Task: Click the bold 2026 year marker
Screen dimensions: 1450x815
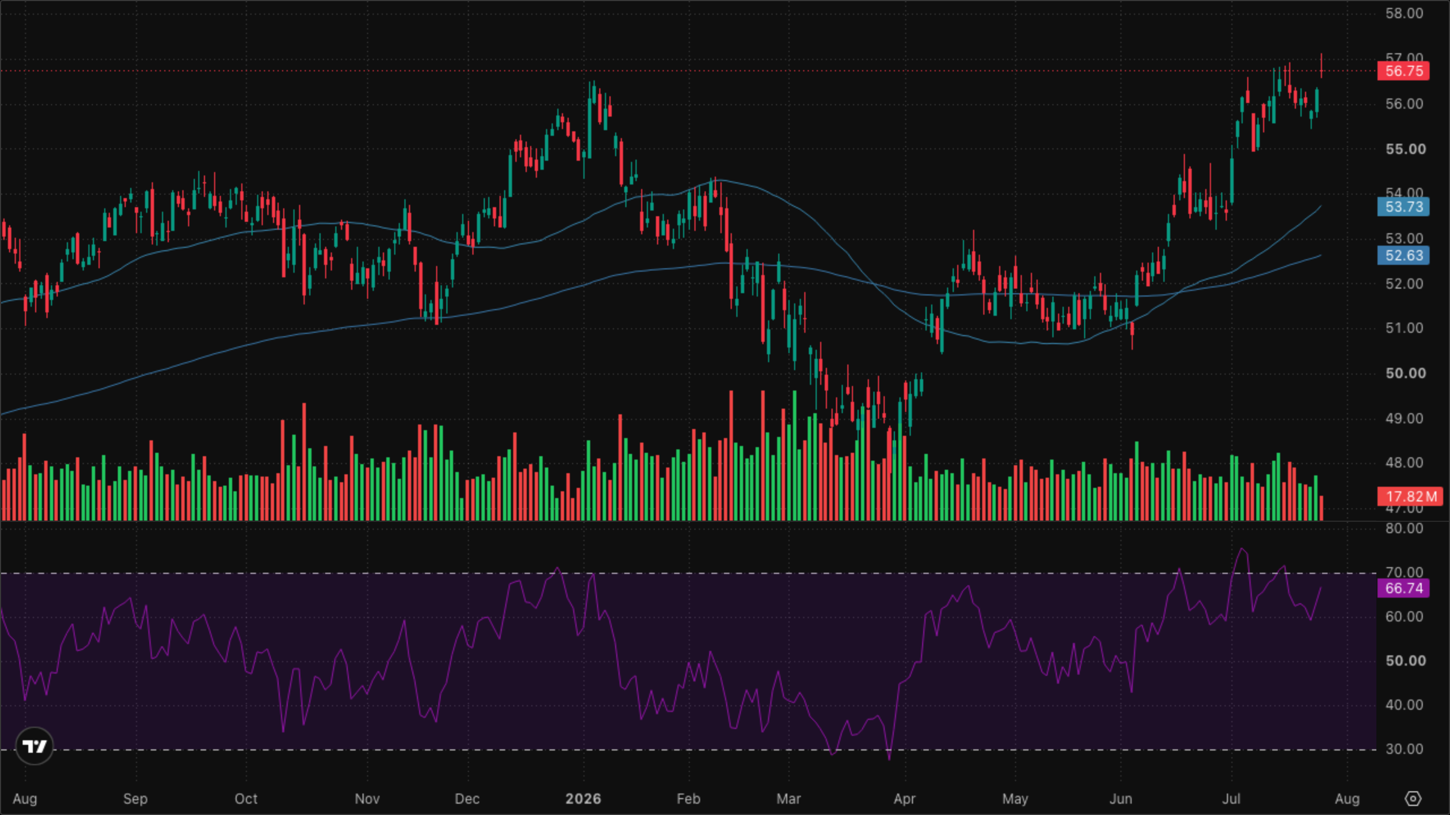Action: 583,799
